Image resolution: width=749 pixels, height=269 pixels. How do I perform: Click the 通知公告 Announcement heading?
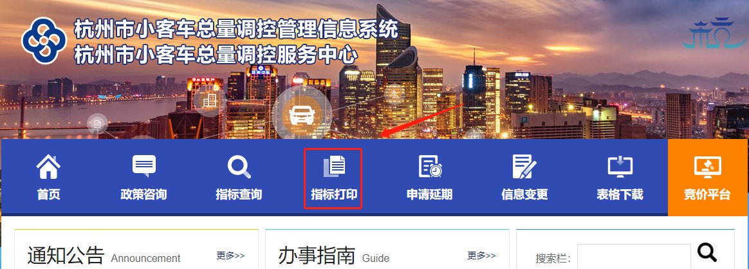[104, 256]
